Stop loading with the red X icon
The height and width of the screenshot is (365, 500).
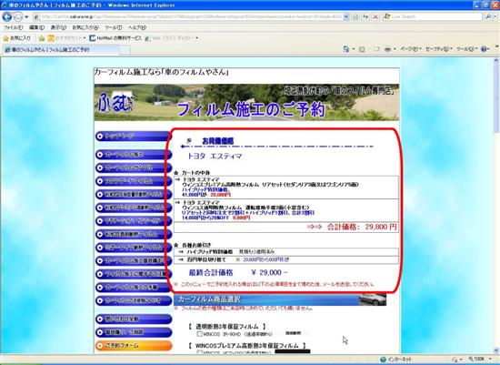click(375, 16)
